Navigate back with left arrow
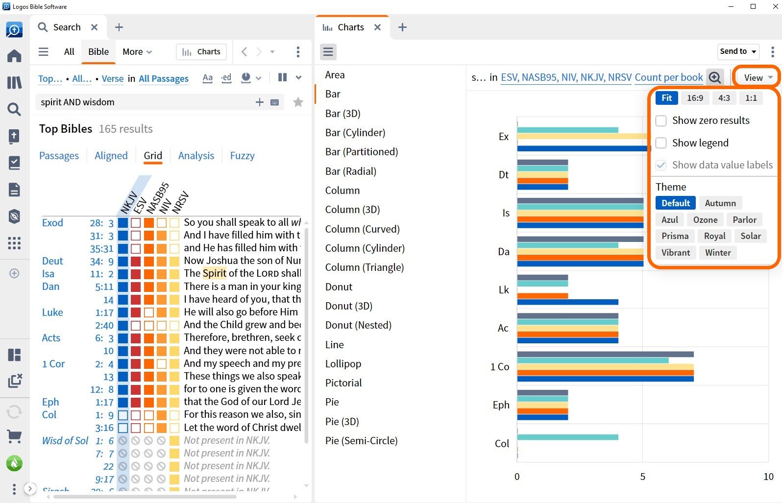The height and width of the screenshot is (503, 782). [x=244, y=51]
